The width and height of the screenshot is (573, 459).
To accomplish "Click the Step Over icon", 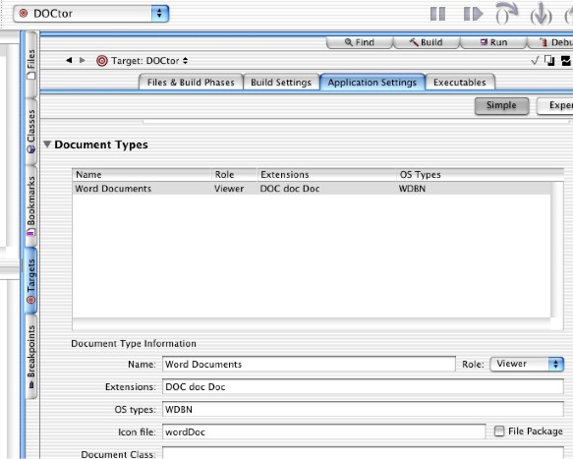I will pos(506,14).
